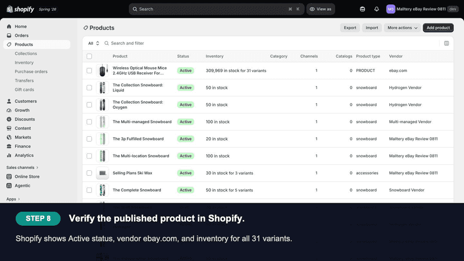Open Transfers submenu item

click(24, 81)
